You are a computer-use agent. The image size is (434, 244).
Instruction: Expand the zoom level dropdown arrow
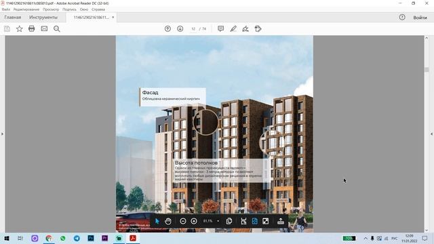[x=218, y=221]
